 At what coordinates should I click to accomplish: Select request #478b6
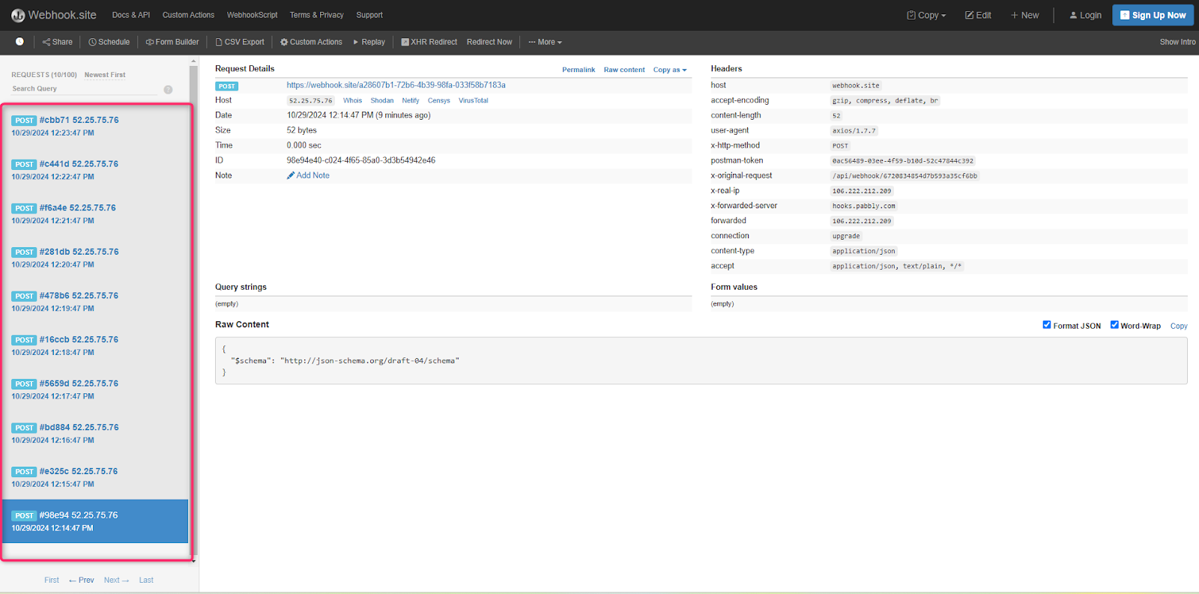[x=95, y=302]
